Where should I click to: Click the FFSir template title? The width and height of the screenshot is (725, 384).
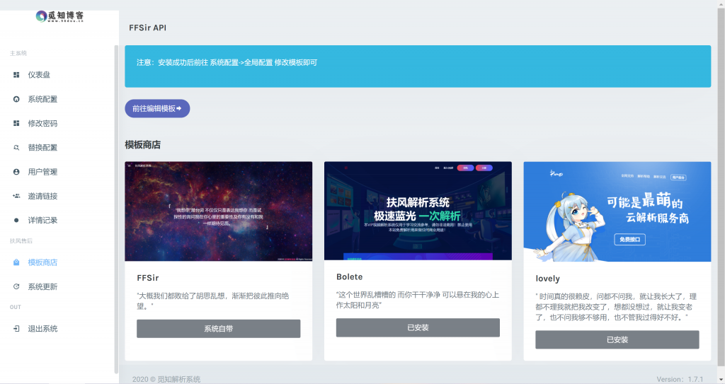148,278
